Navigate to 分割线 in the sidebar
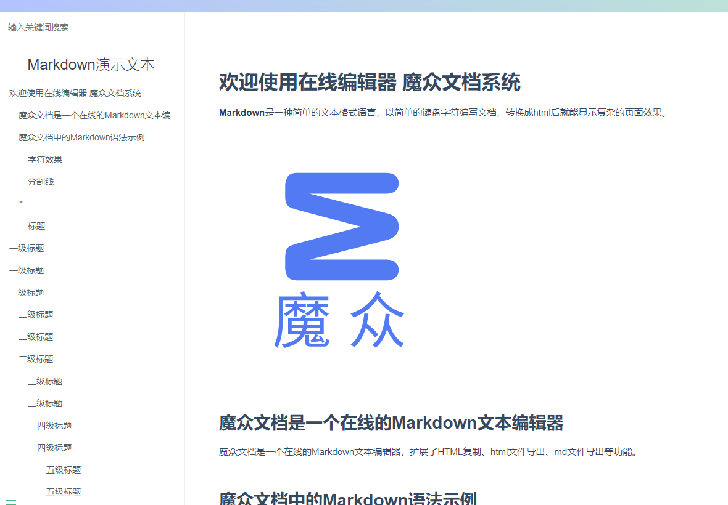Image resolution: width=728 pixels, height=505 pixels. 41,182
